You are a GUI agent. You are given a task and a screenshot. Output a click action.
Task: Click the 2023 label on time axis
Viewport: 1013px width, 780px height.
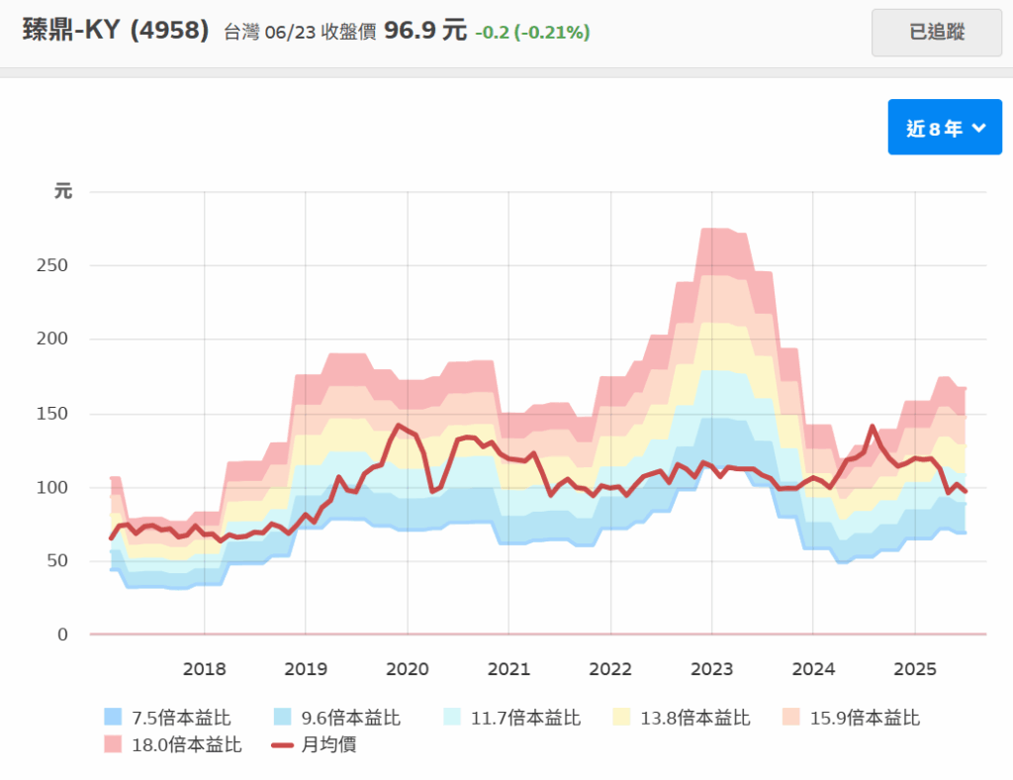click(x=711, y=669)
